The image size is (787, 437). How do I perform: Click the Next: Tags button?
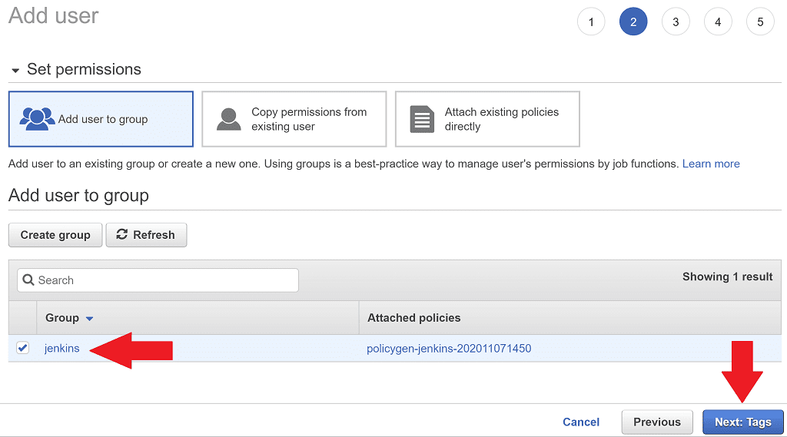742,422
